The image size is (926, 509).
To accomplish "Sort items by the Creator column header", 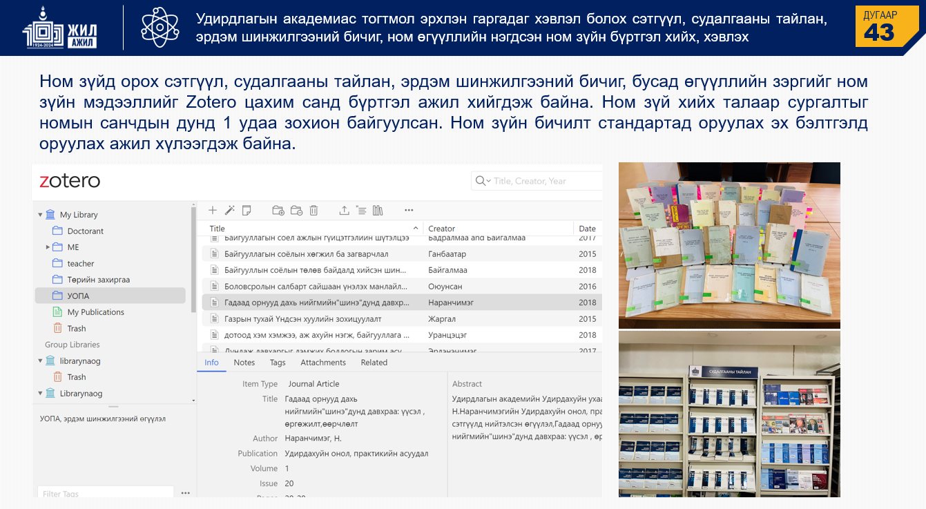I will pos(441,229).
